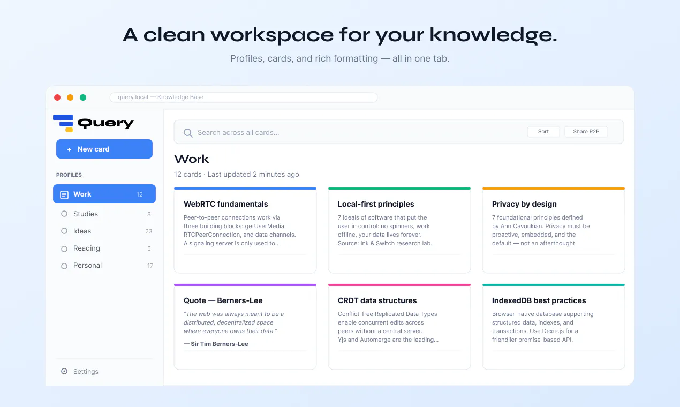Switch to the Studies profile label
This screenshot has width=680, height=407.
tap(86, 214)
